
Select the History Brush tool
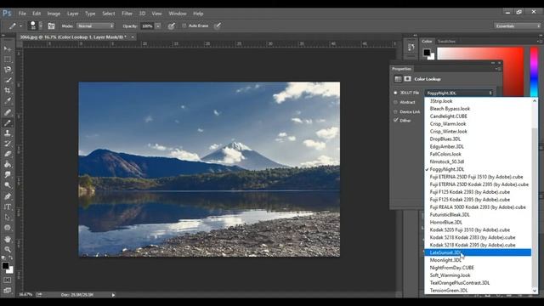click(x=8, y=144)
